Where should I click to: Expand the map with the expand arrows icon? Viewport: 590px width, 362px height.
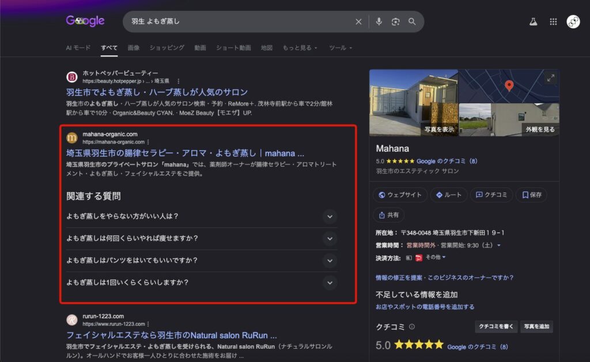click(550, 78)
